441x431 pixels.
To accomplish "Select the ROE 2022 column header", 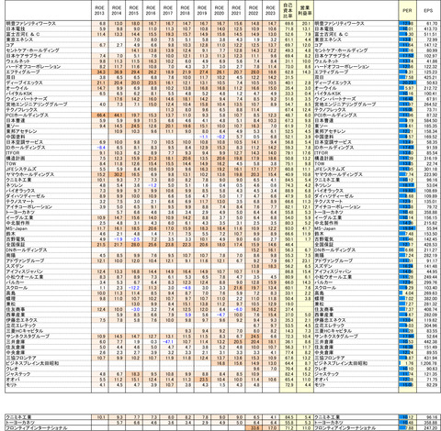I will pos(254,10).
